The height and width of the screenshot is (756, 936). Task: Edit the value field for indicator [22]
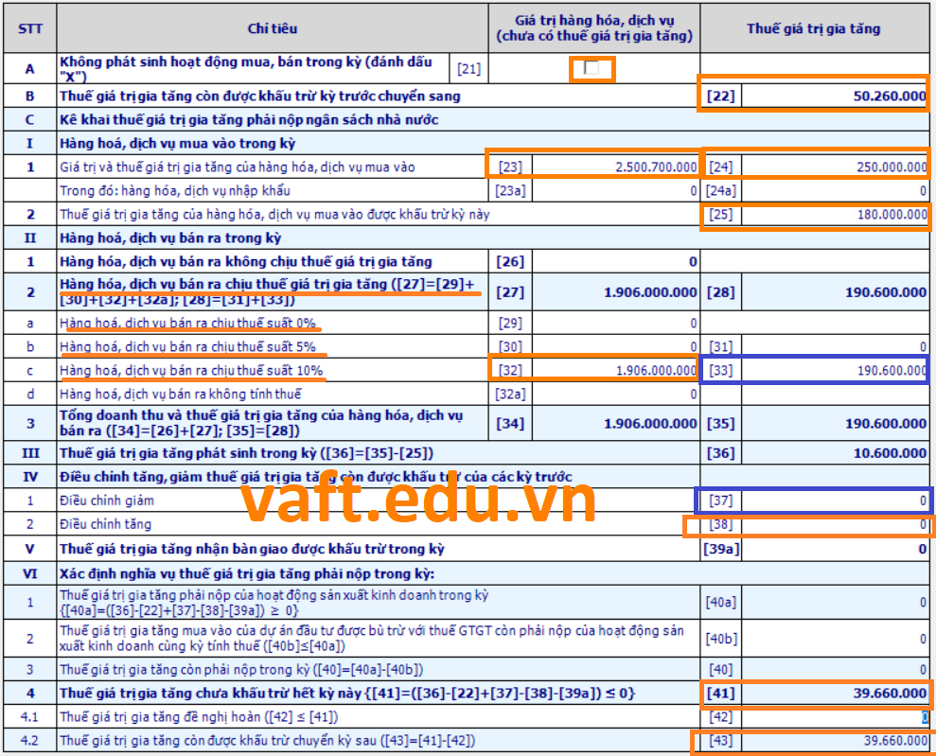click(x=835, y=97)
